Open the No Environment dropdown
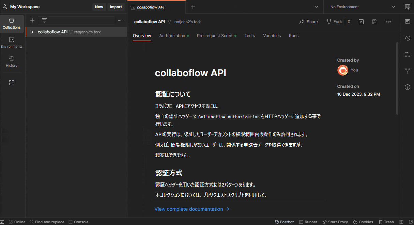Viewport: 414px width, 225px height. click(x=363, y=7)
